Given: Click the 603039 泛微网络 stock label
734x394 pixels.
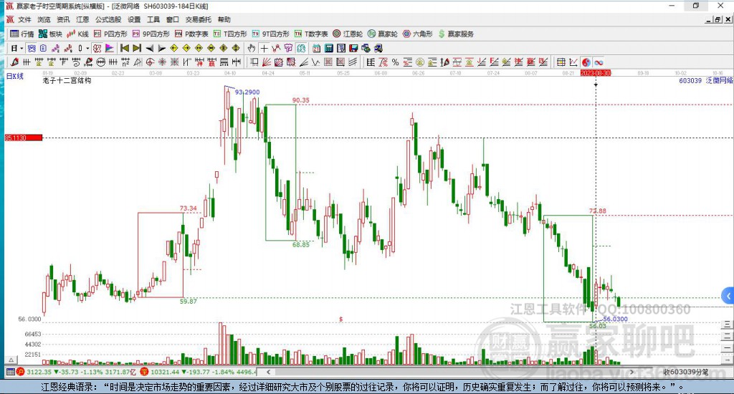Looking at the screenshot, I should coord(706,80).
